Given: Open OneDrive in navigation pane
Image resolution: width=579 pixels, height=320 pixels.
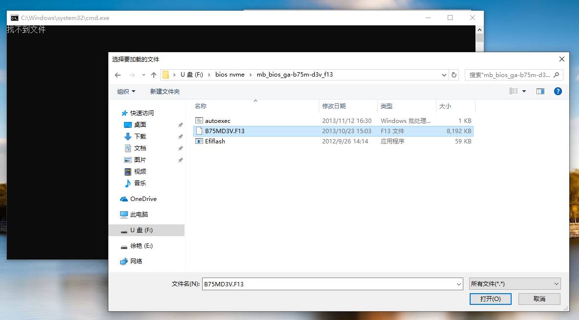Looking at the screenshot, I should tap(143, 199).
